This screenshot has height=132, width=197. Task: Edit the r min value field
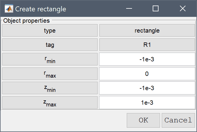(147, 59)
